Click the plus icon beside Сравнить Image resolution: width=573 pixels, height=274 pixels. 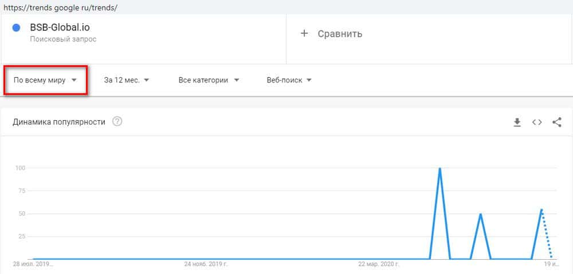point(304,33)
